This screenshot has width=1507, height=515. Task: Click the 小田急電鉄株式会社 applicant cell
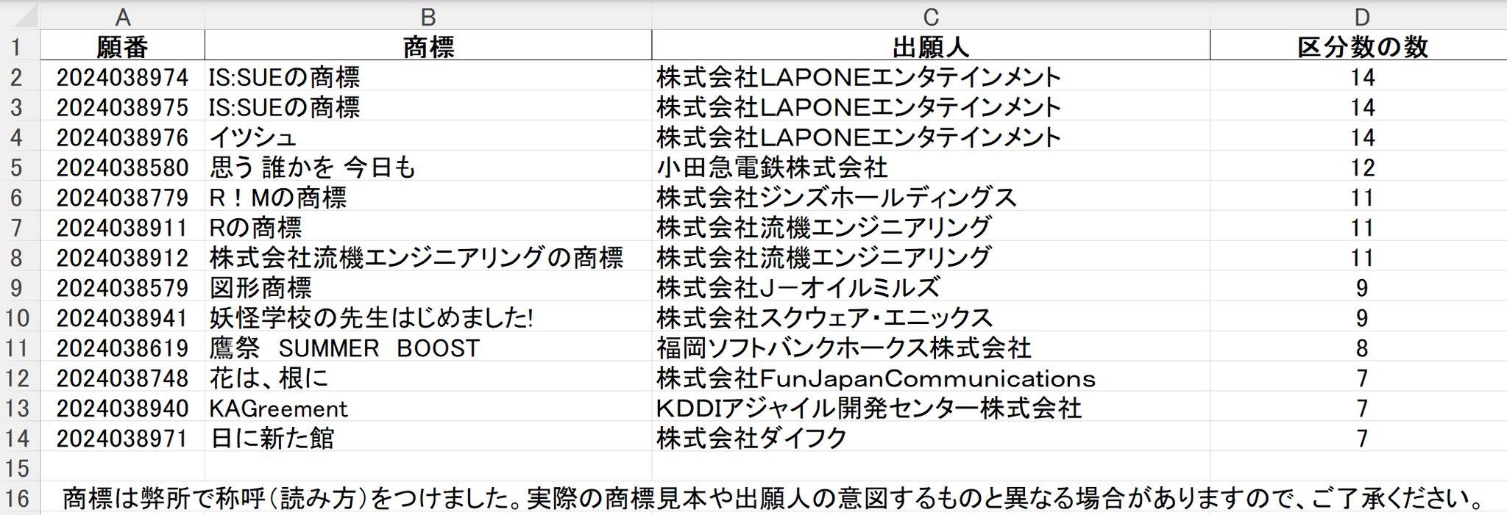pos(931,168)
